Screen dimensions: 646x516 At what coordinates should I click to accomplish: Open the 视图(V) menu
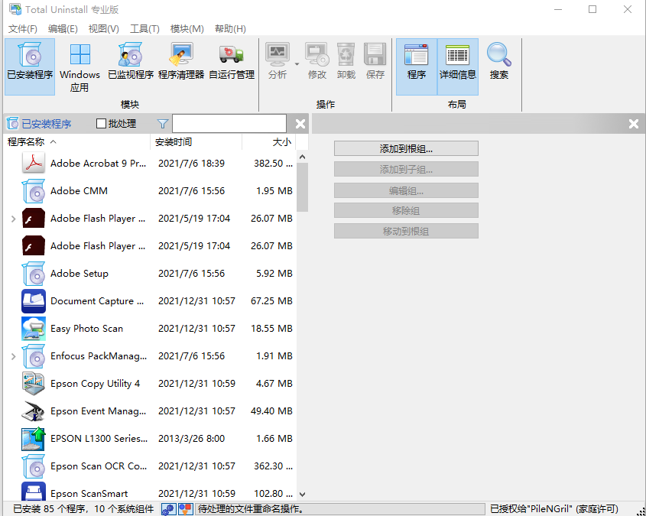pyautogui.click(x=104, y=29)
